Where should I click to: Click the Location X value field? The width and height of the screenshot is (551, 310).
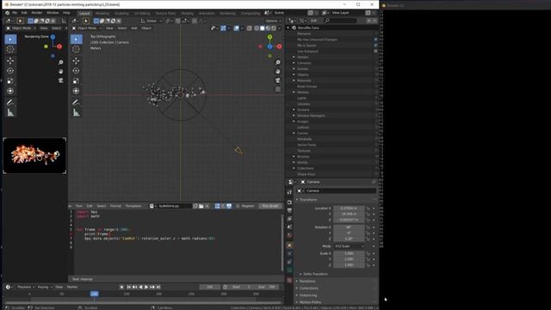point(349,208)
